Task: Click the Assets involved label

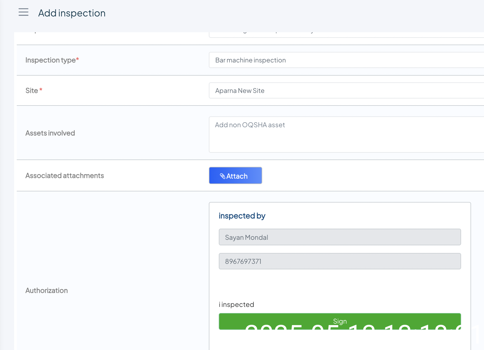Action: tap(50, 133)
